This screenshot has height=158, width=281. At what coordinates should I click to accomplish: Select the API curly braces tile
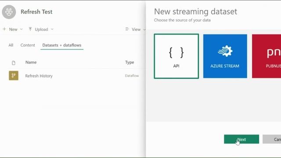tap(177, 56)
